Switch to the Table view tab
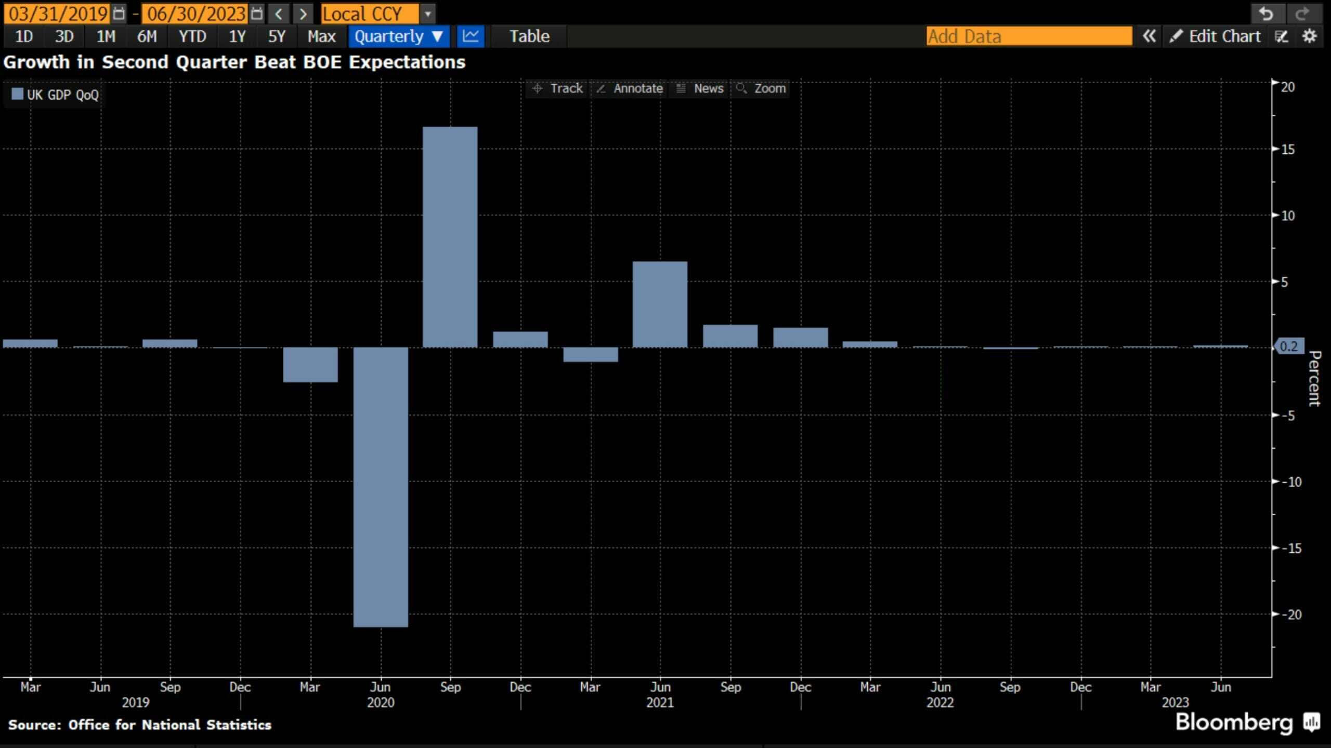The width and height of the screenshot is (1331, 748). [529, 36]
